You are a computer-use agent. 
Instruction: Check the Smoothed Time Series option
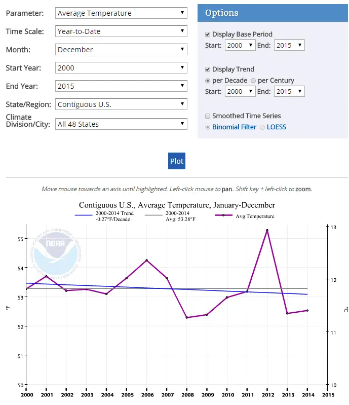click(x=208, y=116)
